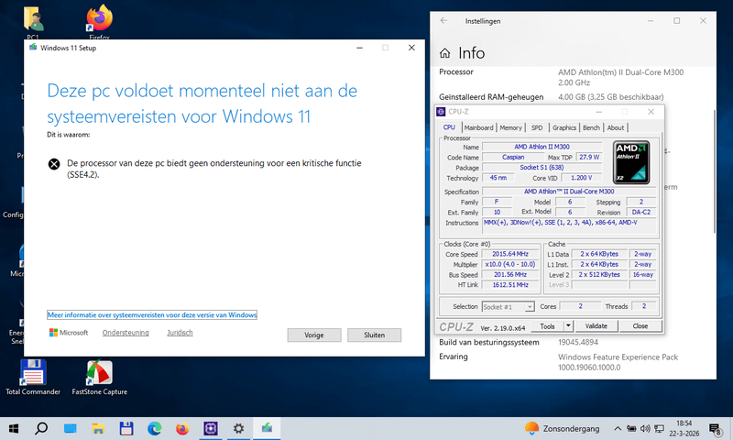Image resolution: width=733 pixels, height=440 pixels.
Task: Launch Firefox from taskbar
Action: pyautogui.click(x=182, y=428)
